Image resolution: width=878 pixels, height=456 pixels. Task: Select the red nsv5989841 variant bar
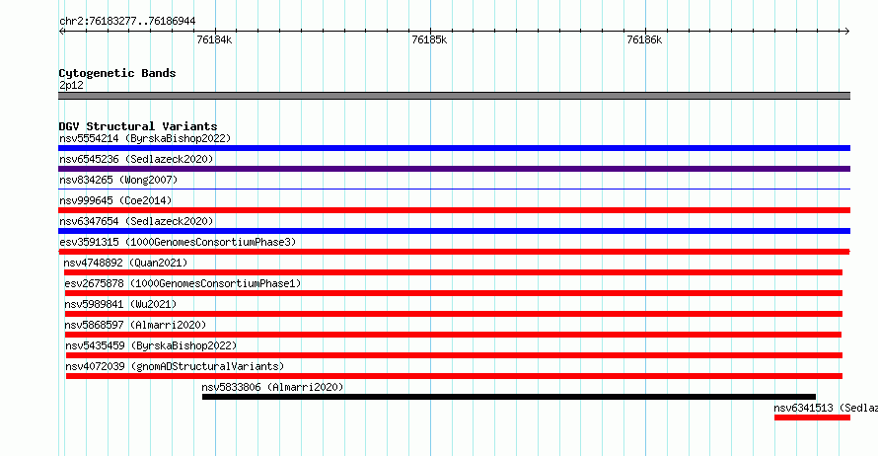point(454,314)
